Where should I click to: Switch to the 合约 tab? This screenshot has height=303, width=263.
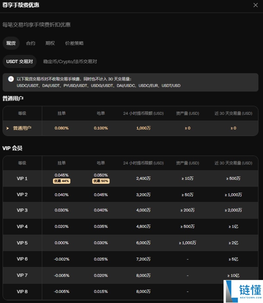[31, 43]
